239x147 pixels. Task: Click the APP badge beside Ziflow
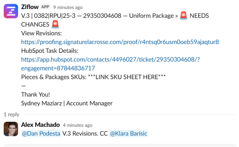(46, 7)
